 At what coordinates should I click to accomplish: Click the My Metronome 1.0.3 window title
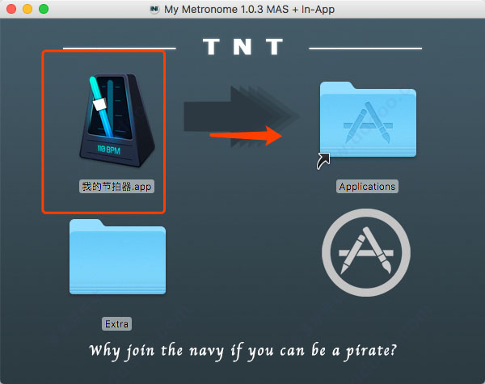pyautogui.click(x=249, y=9)
